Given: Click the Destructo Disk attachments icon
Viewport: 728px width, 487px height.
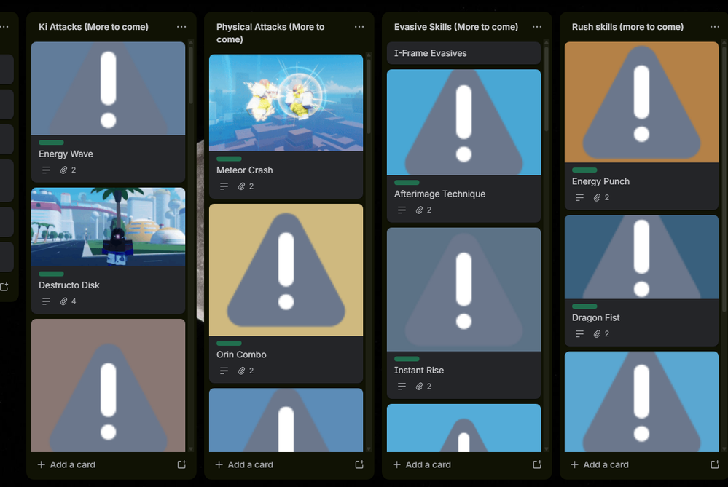Looking at the screenshot, I should tap(63, 301).
